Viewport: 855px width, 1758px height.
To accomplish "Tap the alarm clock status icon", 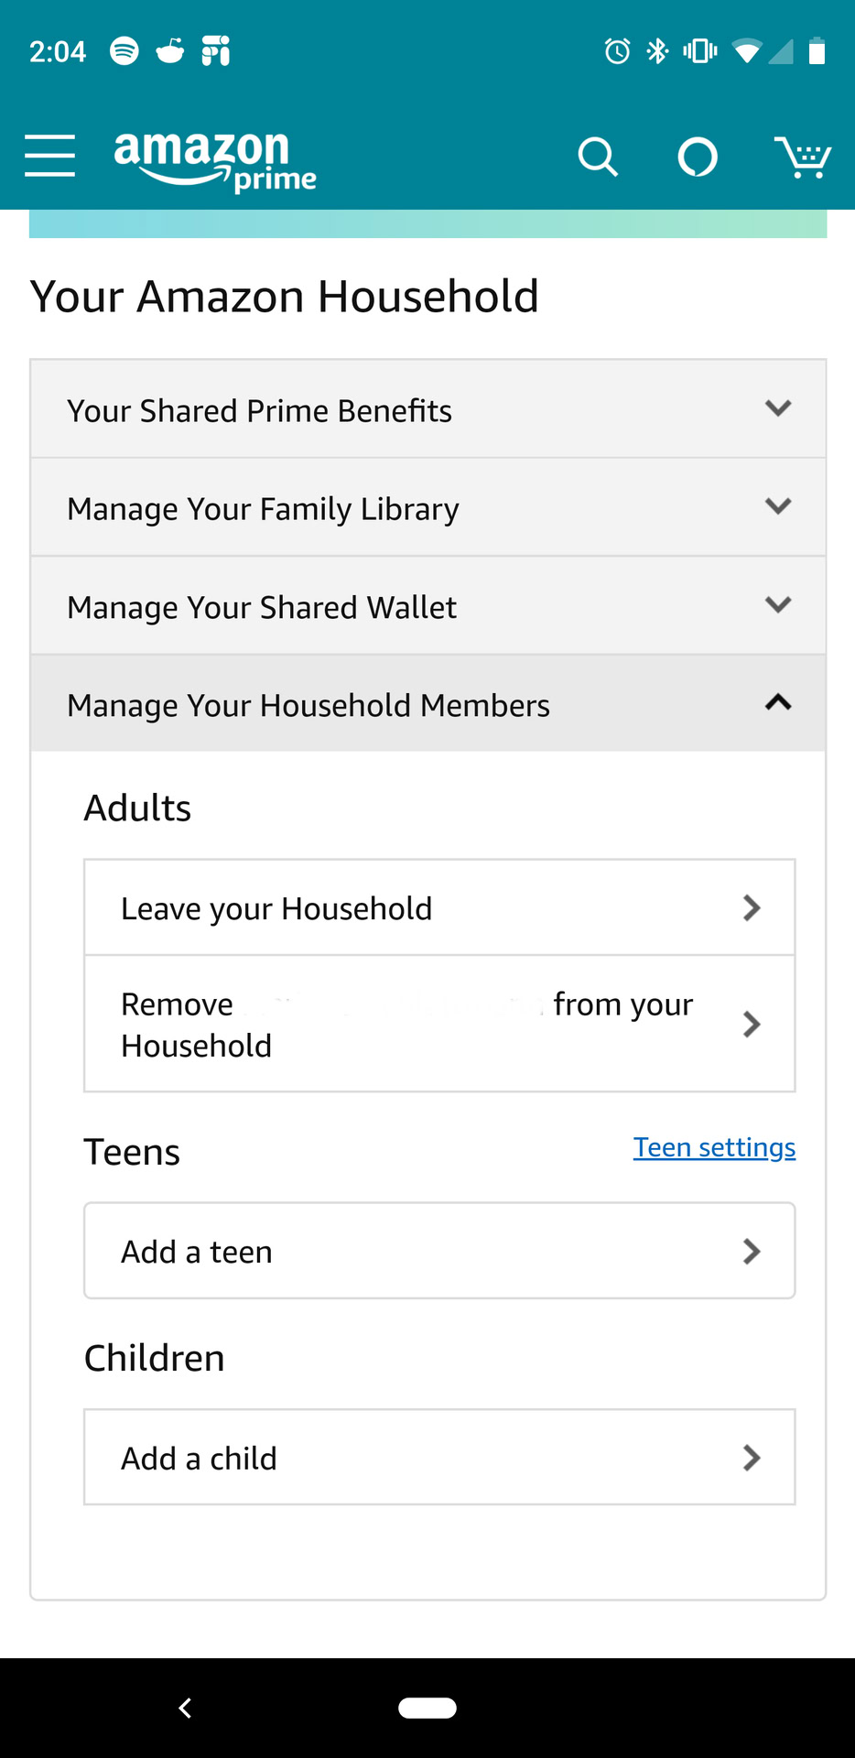I will click(617, 51).
